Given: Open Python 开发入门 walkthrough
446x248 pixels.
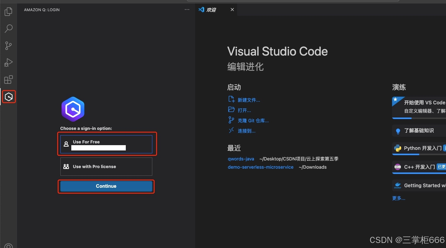Looking at the screenshot, I should pos(419,149).
